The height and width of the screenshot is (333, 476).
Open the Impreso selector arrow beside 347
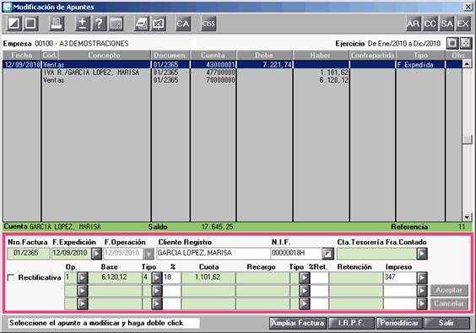(x=422, y=277)
